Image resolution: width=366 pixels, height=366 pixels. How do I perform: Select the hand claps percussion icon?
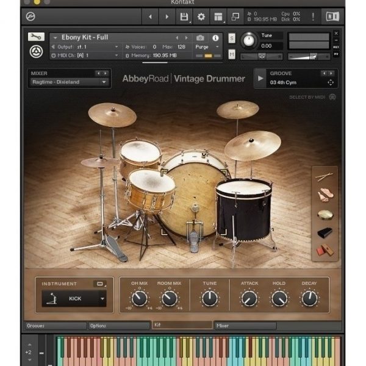tap(325, 195)
